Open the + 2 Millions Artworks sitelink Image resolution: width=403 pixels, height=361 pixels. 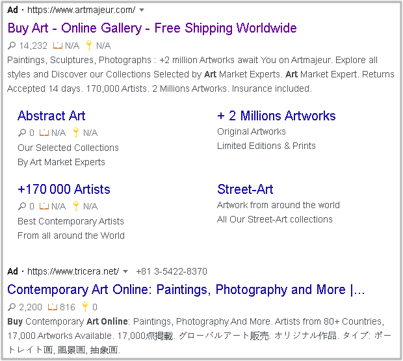(276, 116)
